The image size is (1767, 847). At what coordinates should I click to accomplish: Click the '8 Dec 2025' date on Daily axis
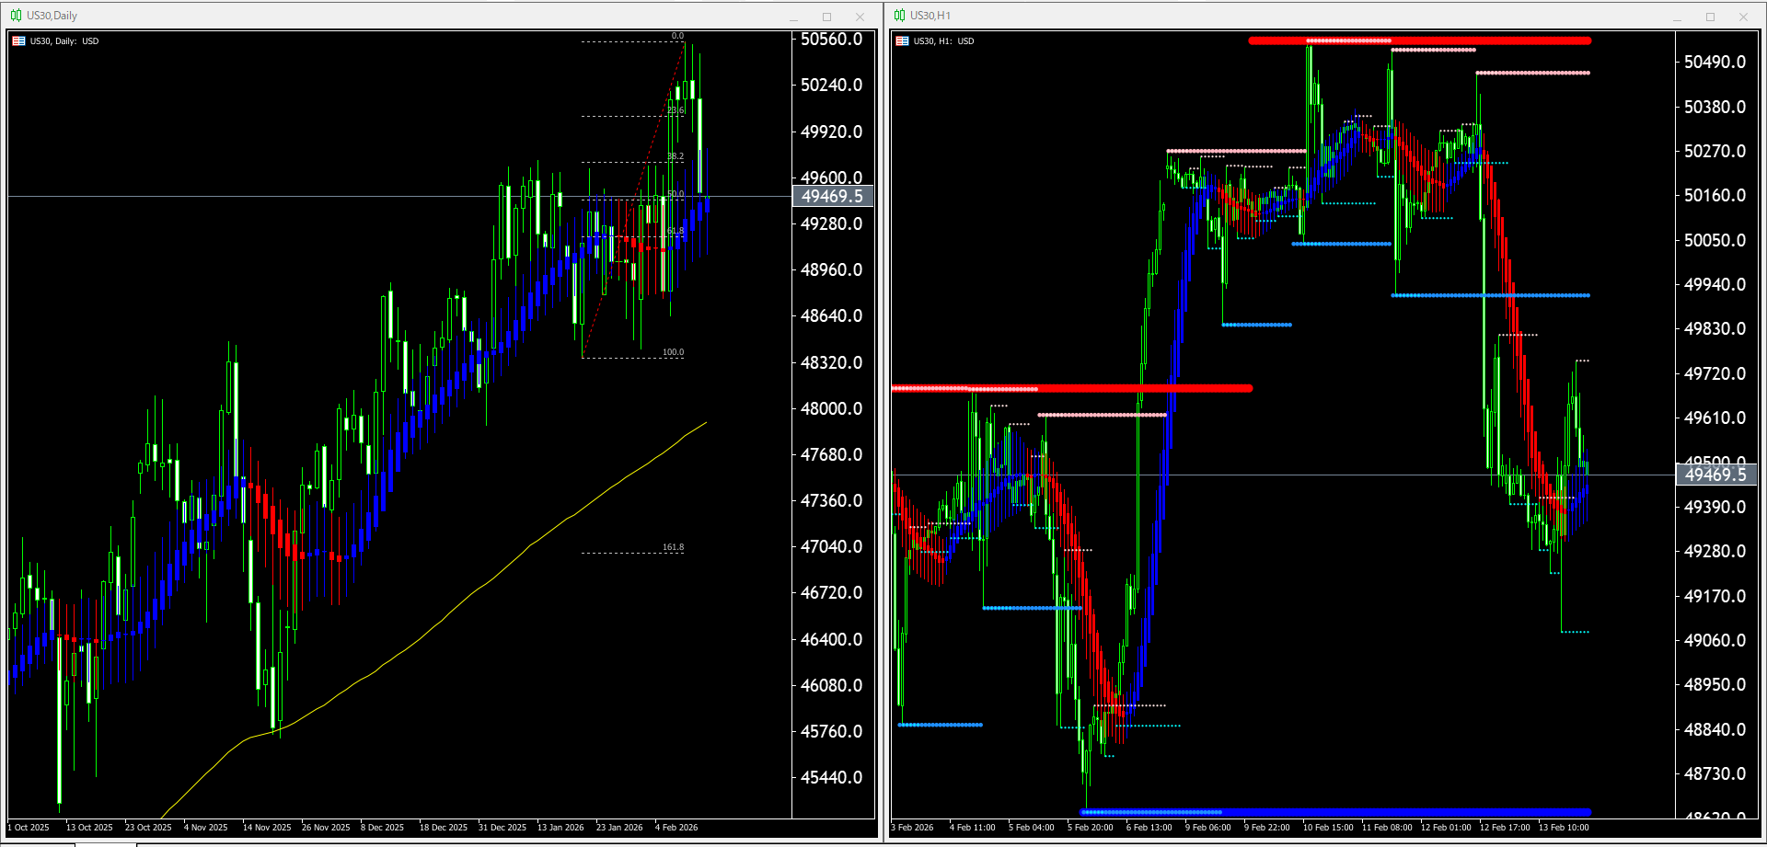pos(383,828)
